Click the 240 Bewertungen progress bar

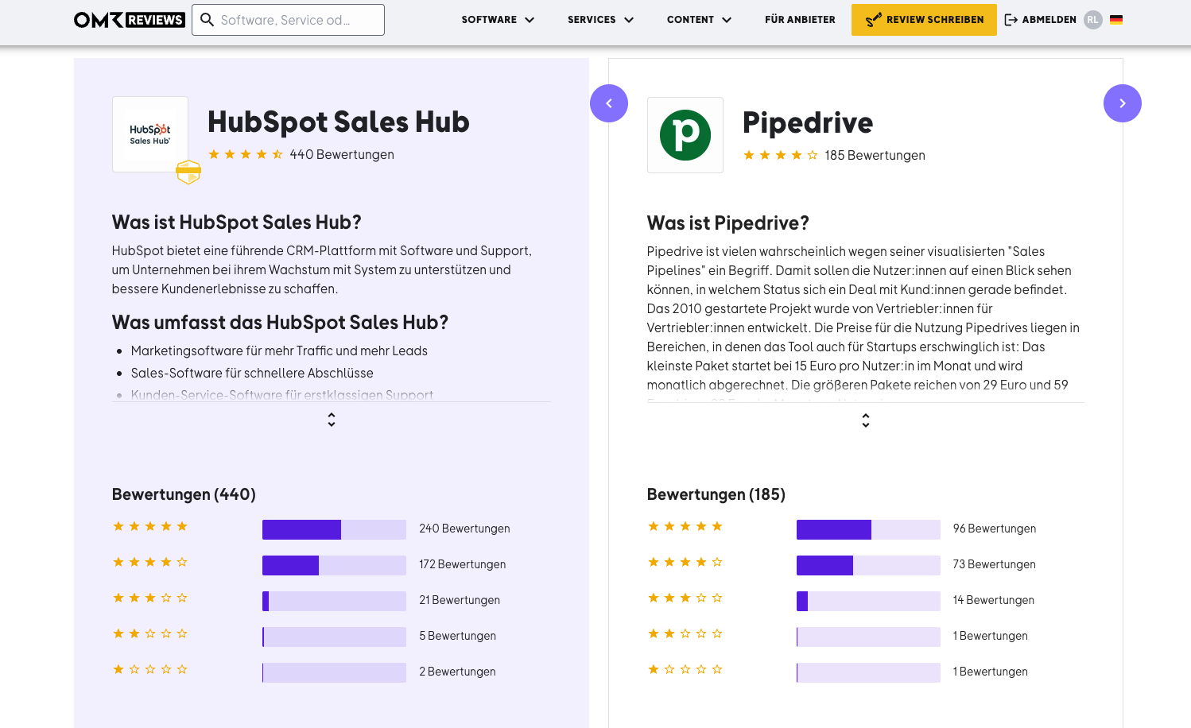(x=334, y=529)
